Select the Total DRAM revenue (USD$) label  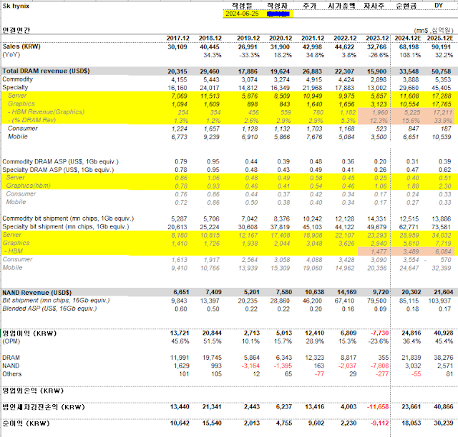click(x=46, y=71)
